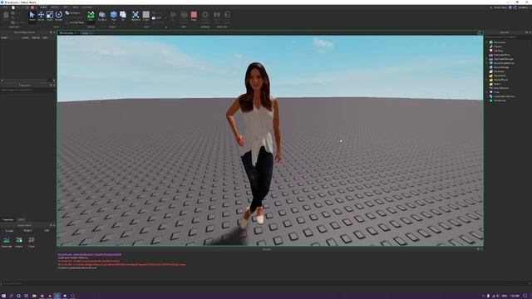Image resolution: width=532 pixels, height=299 pixels.
Task: Select Players in the Explorer
Action: click(498, 47)
